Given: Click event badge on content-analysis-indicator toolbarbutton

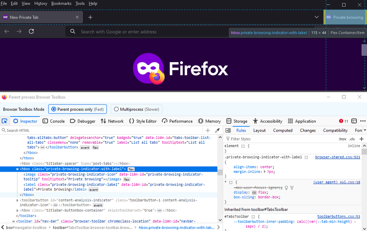Looking at the screenshot, I should pyautogui.click(x=98, y=205).
